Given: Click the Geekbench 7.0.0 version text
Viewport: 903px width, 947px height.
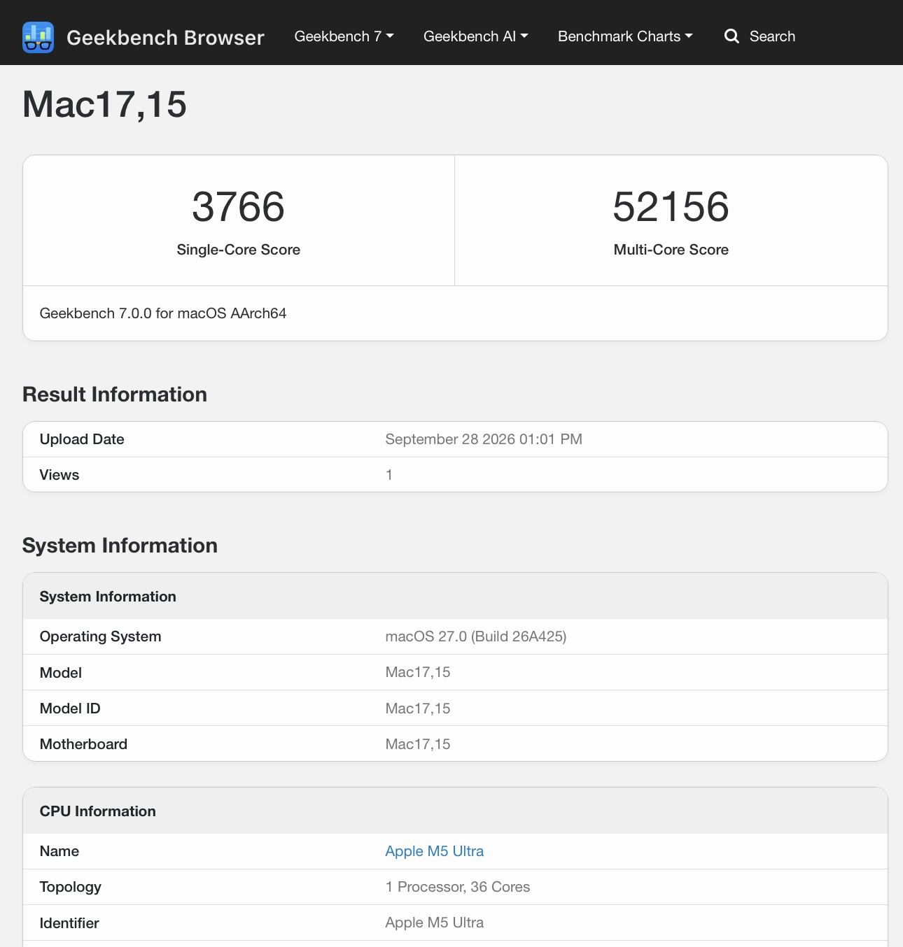Looking at the screenshot, I should [x=163, y=313].
